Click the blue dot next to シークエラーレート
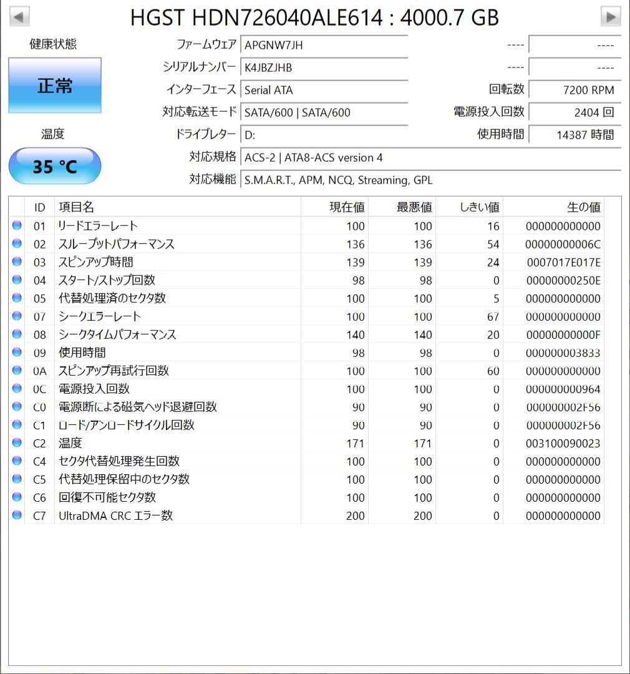Image resolution: width=630 pixels, height=674 pixels. tap(17, 316)
